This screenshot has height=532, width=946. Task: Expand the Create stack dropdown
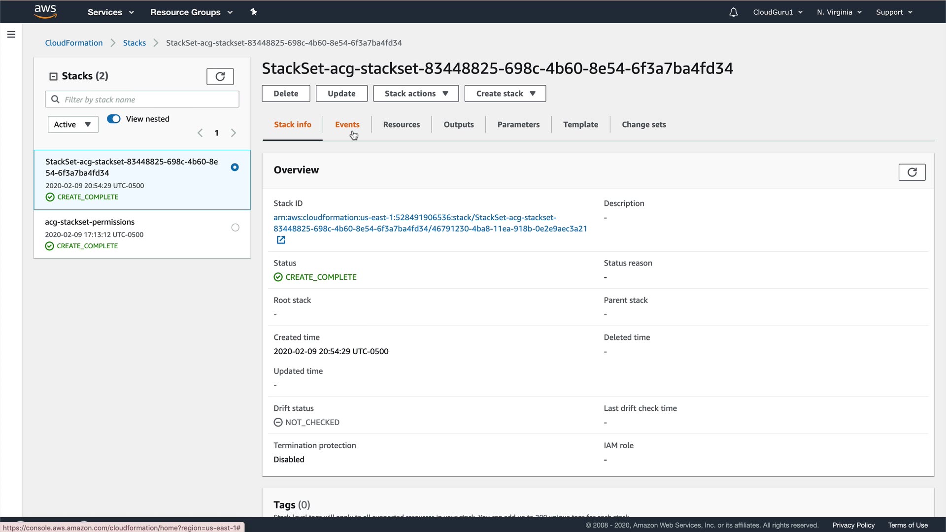[x=505, y=94]
